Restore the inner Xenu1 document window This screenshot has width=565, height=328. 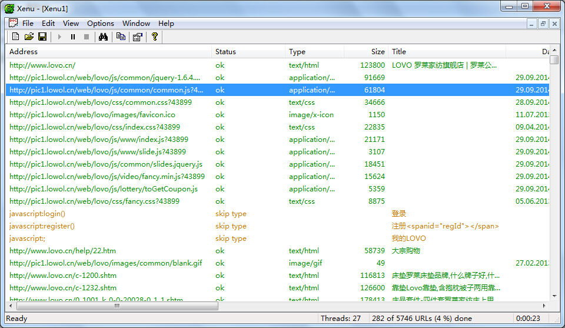coord(543,24)
